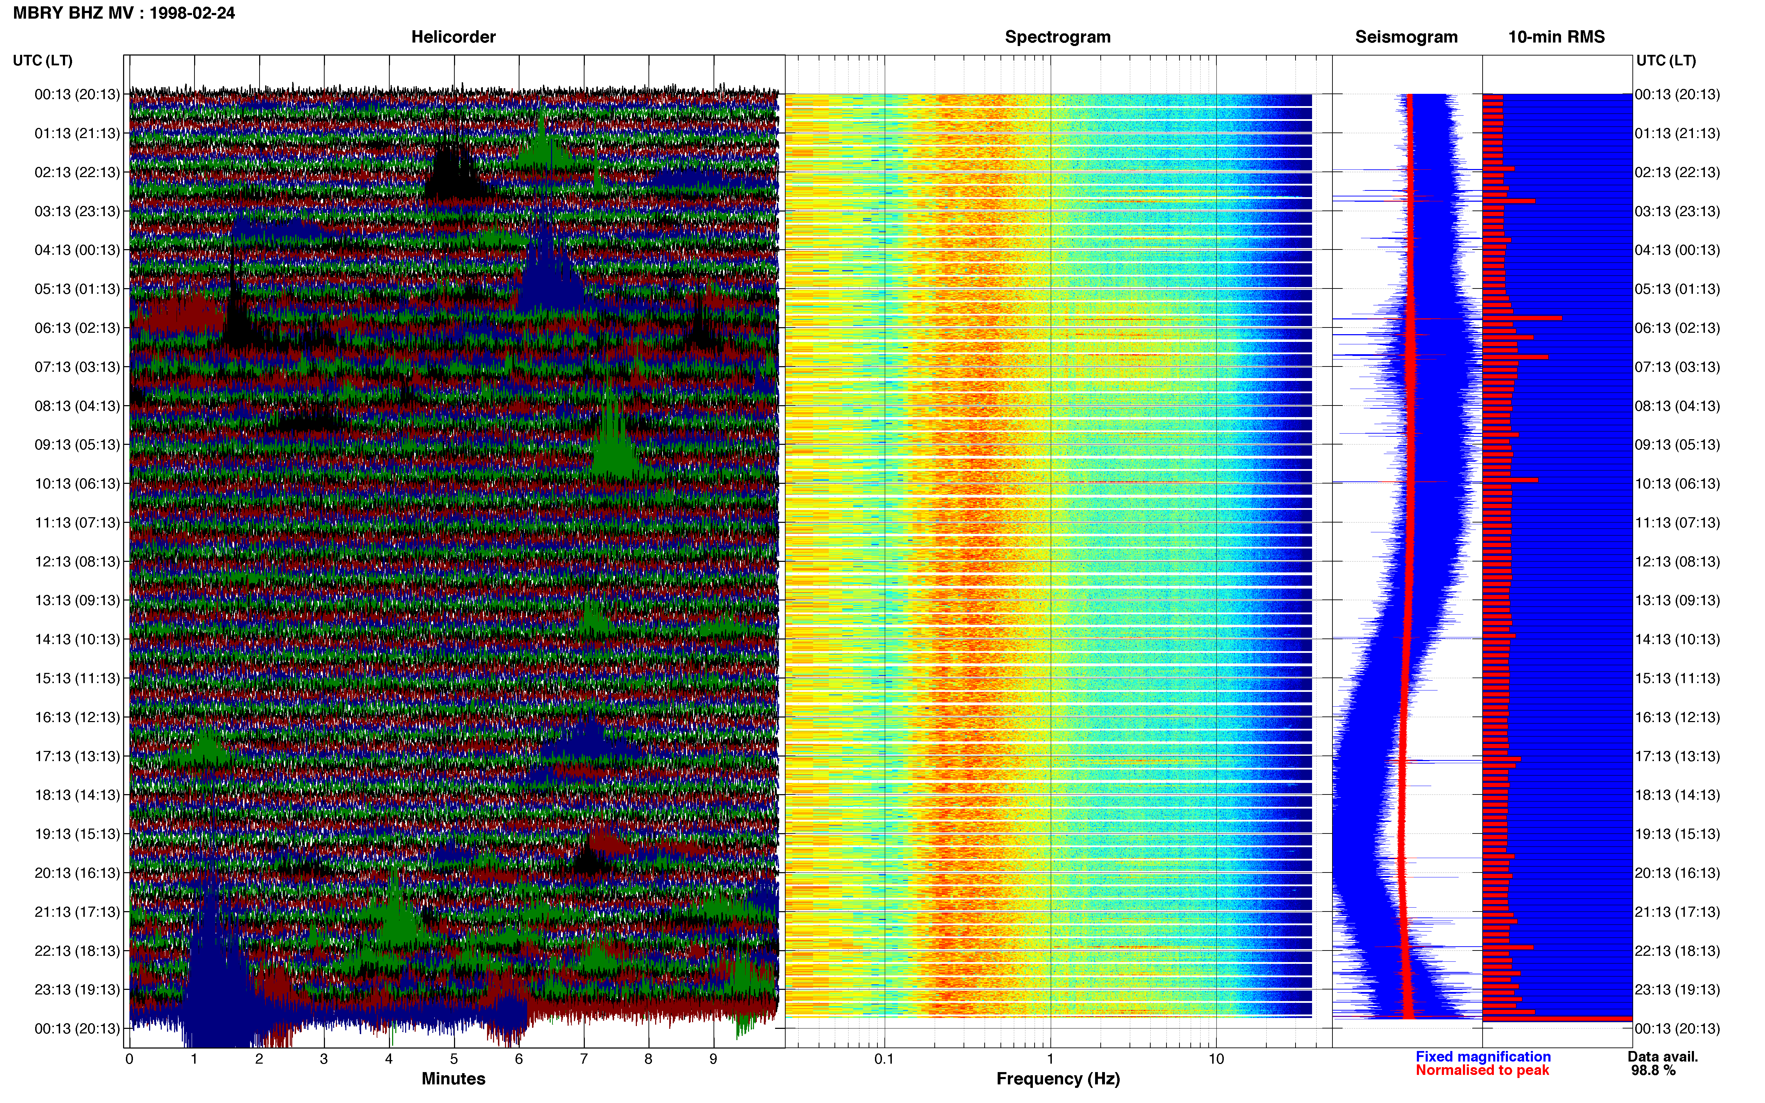The width and height of the screenshot is (1765, 1103).
Task: Click the left time label '08:13 (04:13)'
Action: pos(77,405)
